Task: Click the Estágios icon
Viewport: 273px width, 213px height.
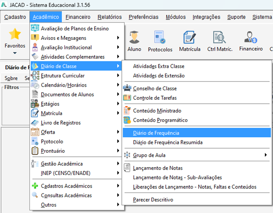Action: [35, 103]
